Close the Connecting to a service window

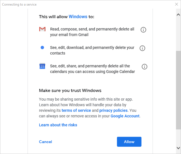(x=176, y=4)
